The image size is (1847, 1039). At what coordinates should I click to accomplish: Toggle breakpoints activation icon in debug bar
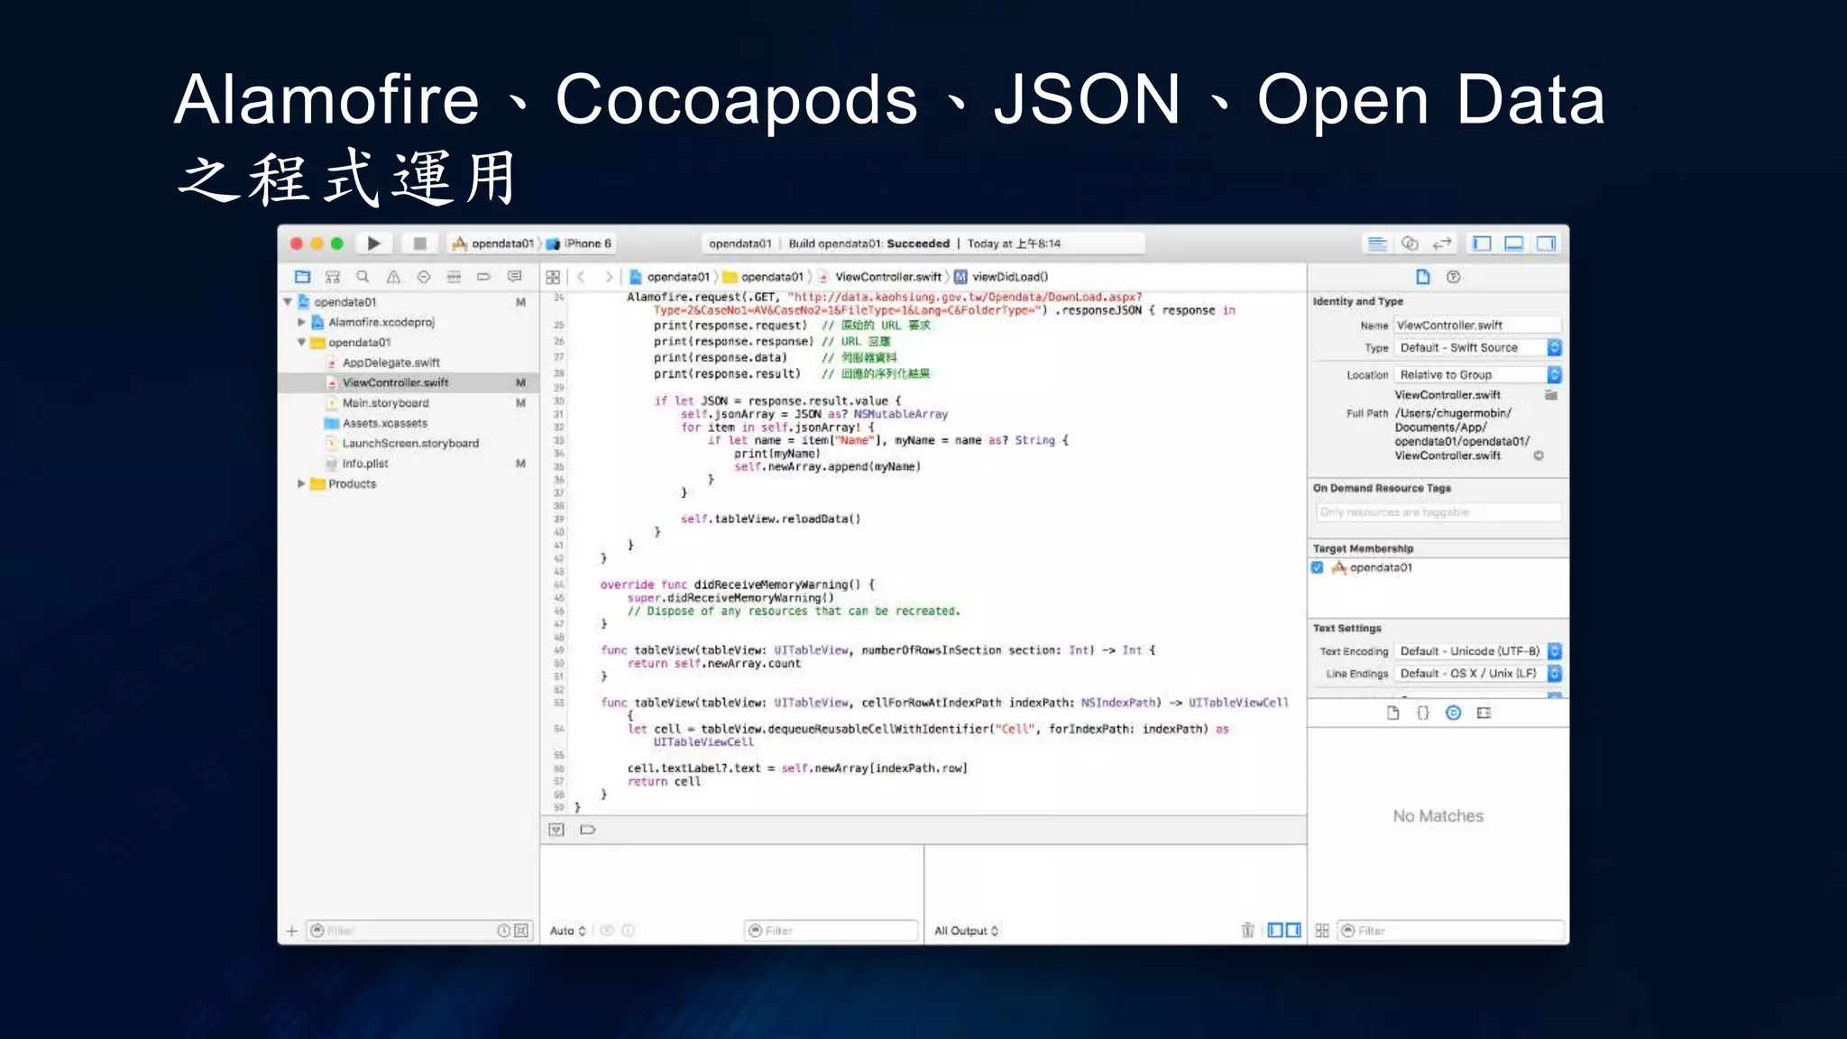click(587, 830)
